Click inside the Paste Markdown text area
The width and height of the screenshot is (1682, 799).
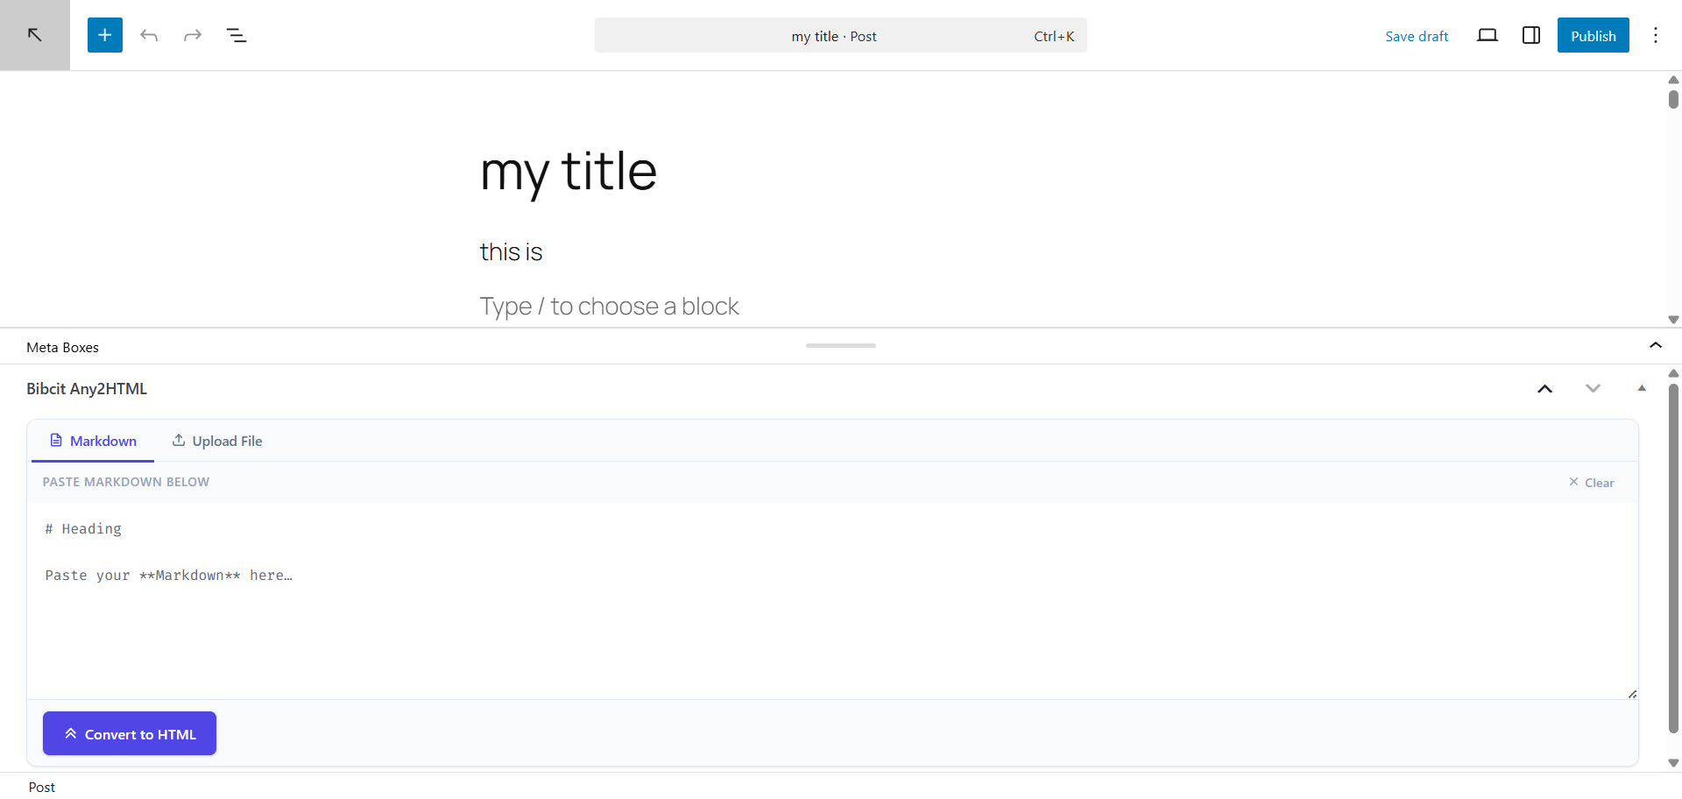pyautogui.click(x=832, y=600)
